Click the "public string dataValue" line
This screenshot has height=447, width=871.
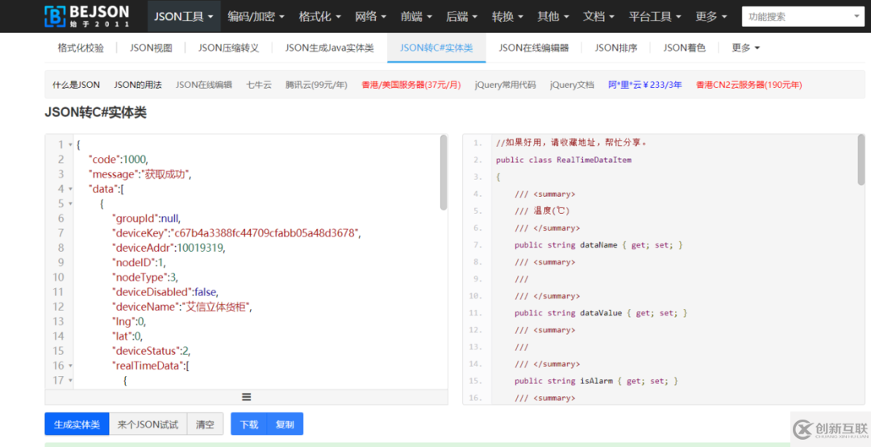(601, 313)
